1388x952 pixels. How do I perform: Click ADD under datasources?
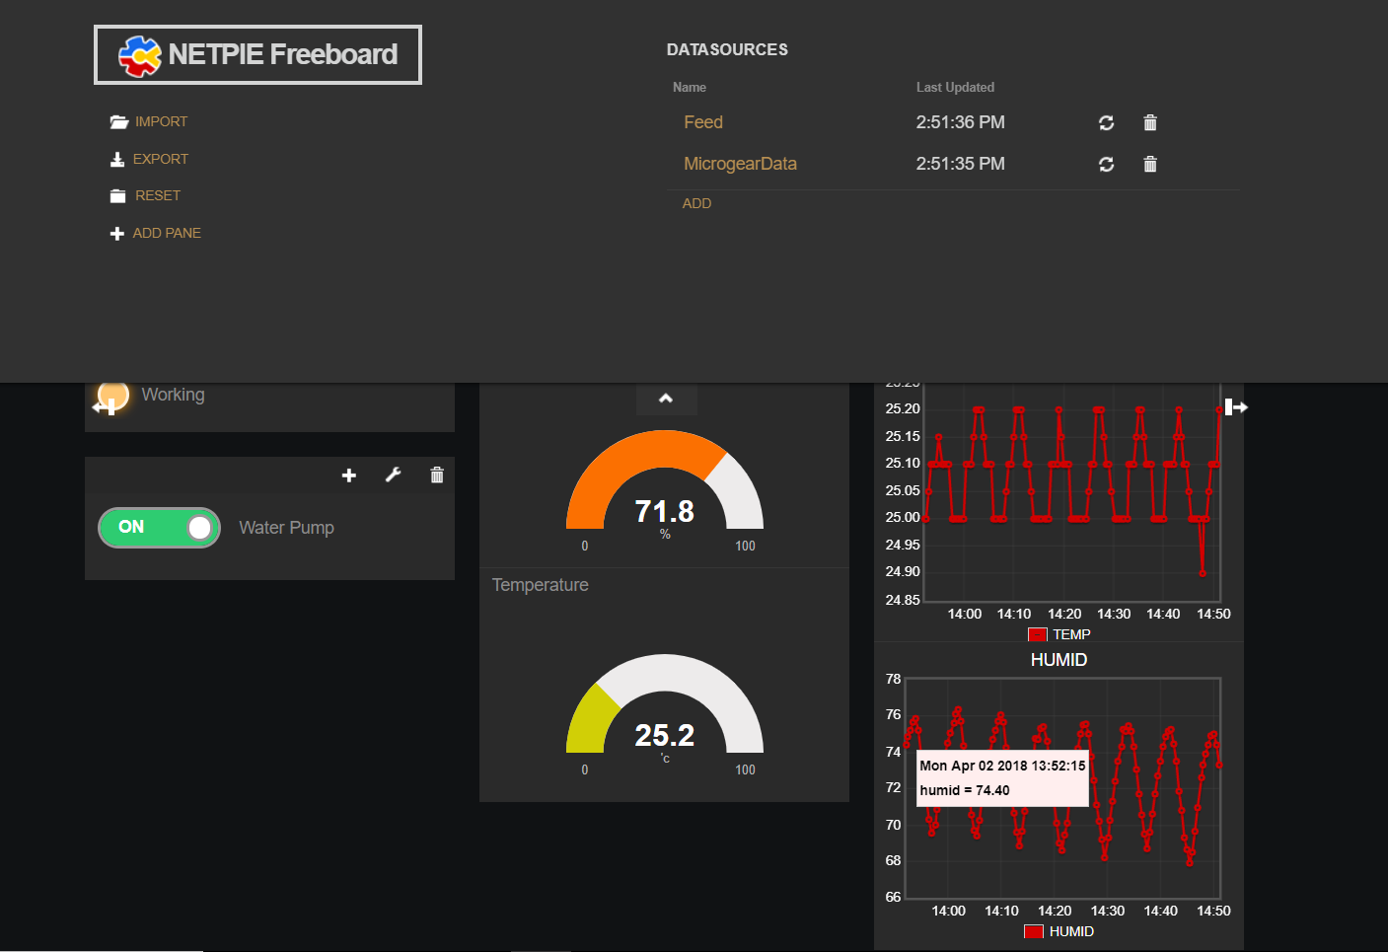pos(696,203)
